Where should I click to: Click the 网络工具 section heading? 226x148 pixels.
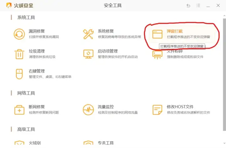(x=26, y=93)
